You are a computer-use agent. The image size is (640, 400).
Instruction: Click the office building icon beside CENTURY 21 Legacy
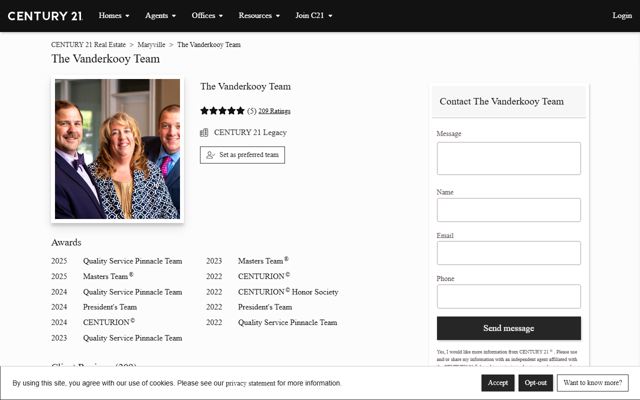[204, 132]
